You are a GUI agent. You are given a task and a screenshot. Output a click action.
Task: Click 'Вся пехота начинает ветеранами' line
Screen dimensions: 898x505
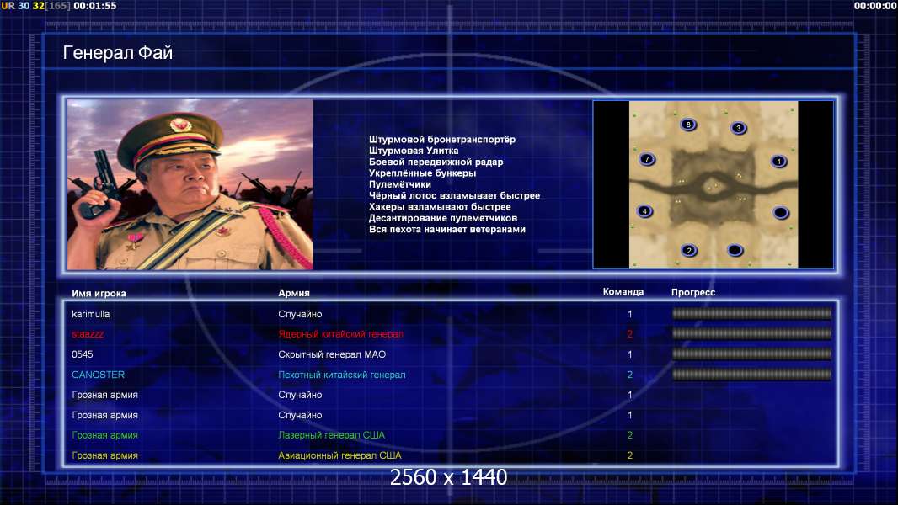coord(447,229)
